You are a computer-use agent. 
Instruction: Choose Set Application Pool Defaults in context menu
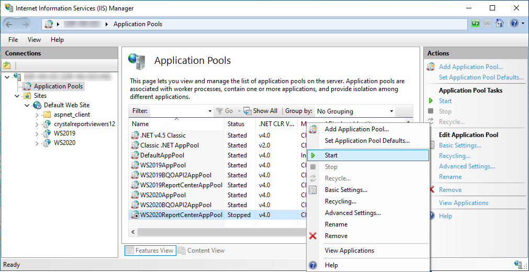click(368, 140)
